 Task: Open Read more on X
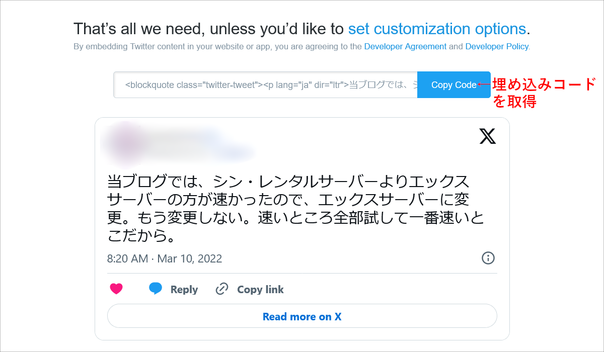coord(302,316)
